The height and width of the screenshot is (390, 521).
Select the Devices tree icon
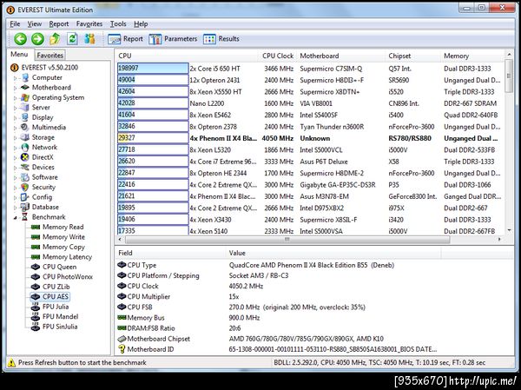point(25,168)
